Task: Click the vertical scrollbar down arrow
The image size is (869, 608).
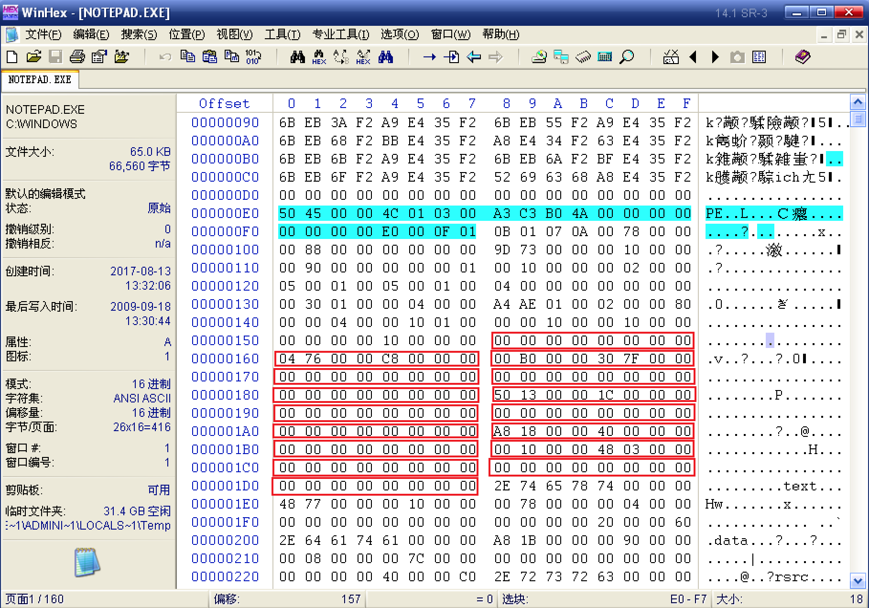Action: 858,582
